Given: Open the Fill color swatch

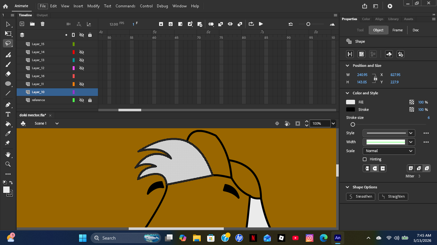Looking at the screenshot, I should (x=351, y=102).
